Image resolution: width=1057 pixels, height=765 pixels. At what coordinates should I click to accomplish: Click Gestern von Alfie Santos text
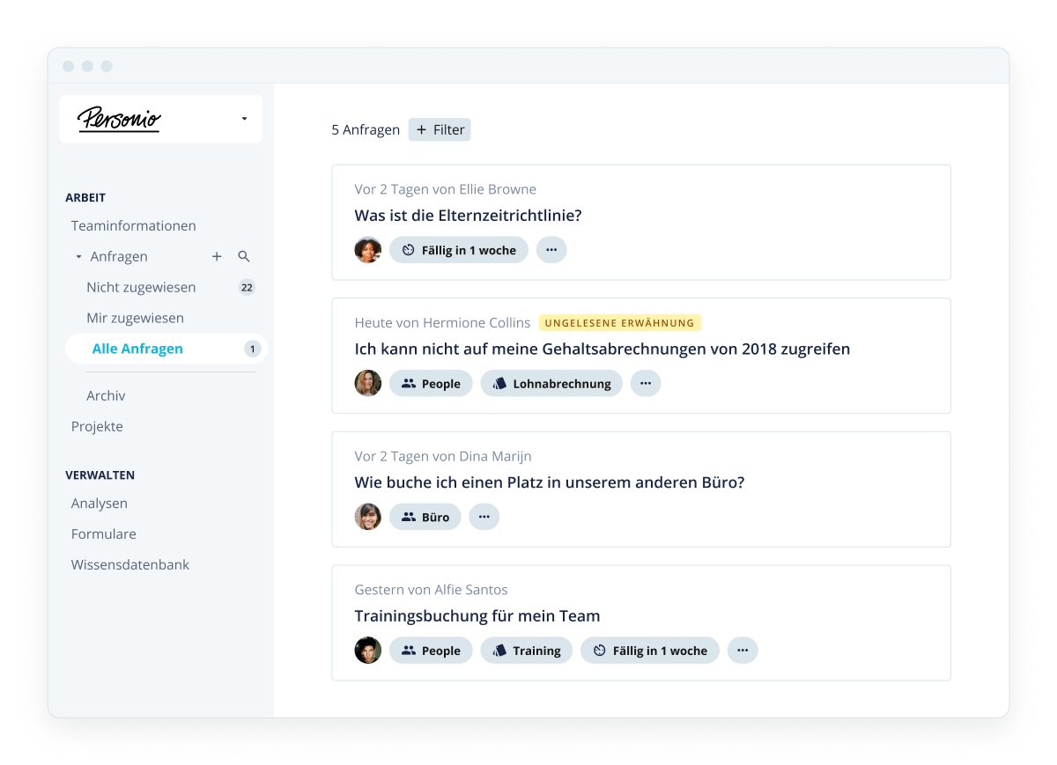pyautogui.click(x=432, y=590)
